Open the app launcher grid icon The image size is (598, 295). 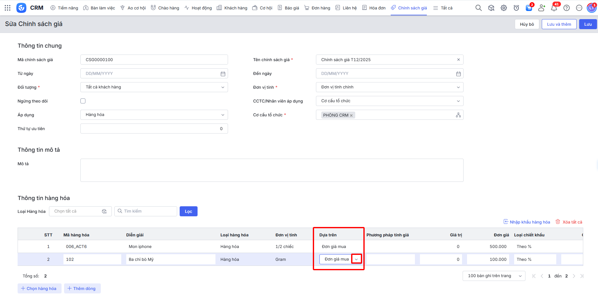pos(8,8)
